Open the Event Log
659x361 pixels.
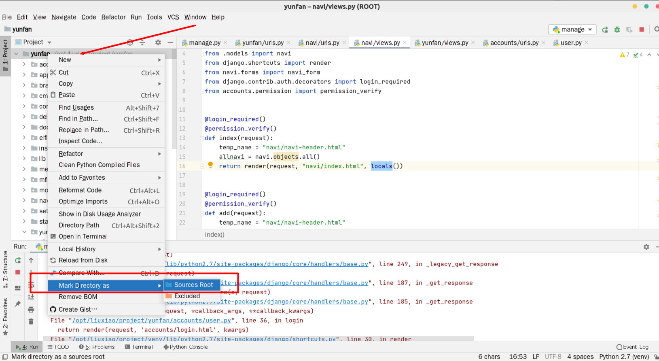click(632, 347)
